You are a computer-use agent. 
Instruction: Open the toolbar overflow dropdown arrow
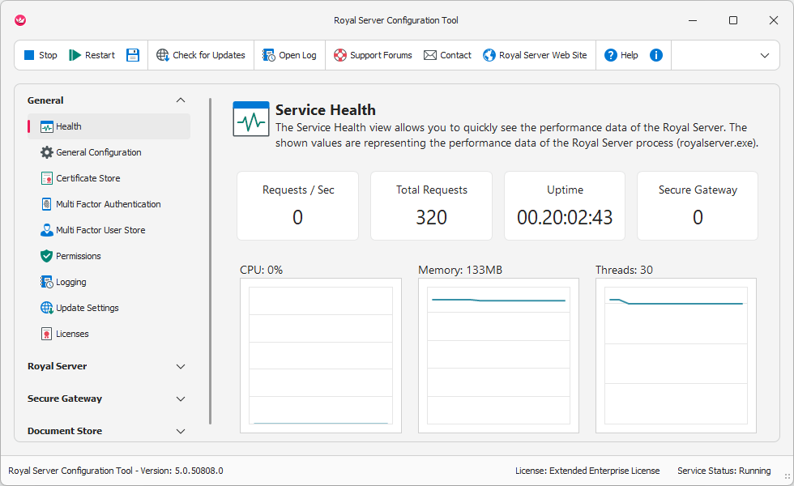coord(765,55)
